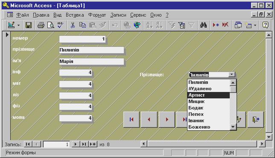Click the Print toolbar icon
275x158 pixels.
(41, 25)
